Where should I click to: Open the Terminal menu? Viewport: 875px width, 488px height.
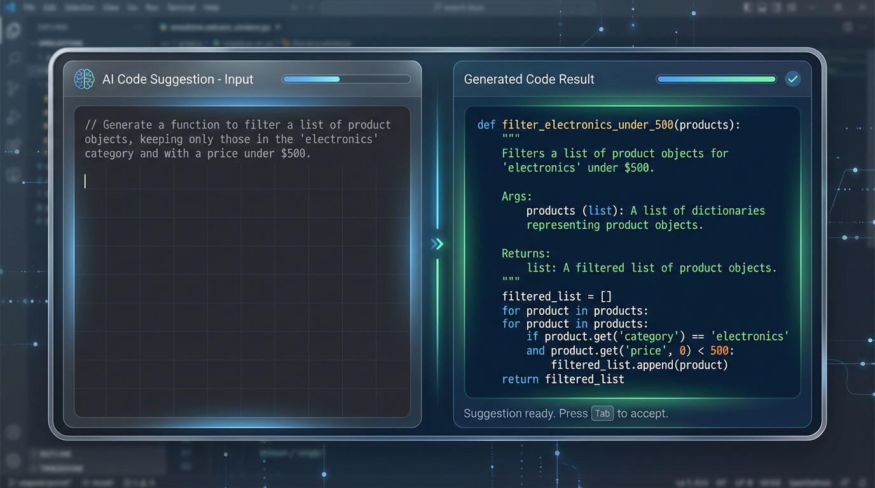[180, 7]
